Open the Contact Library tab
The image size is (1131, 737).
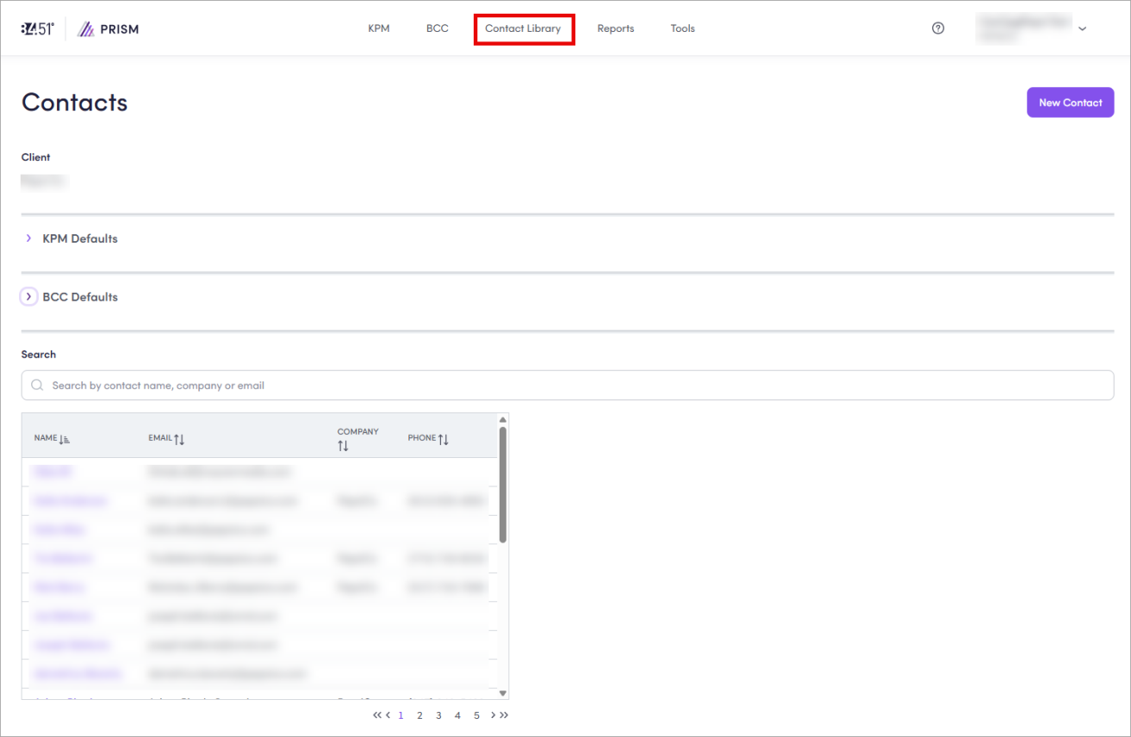coord(523,28)
